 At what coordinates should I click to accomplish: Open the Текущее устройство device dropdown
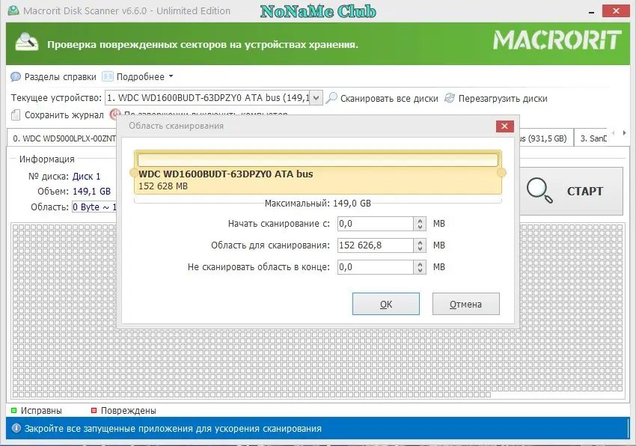315,97
